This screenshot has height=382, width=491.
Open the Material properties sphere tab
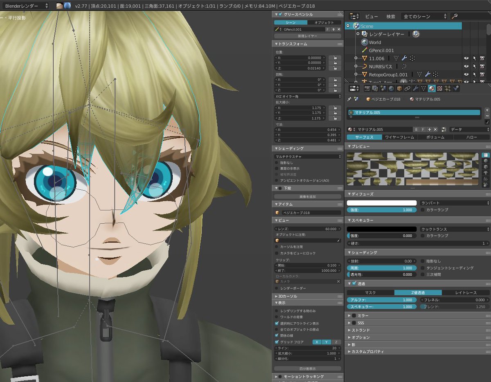tap(432, 88)
